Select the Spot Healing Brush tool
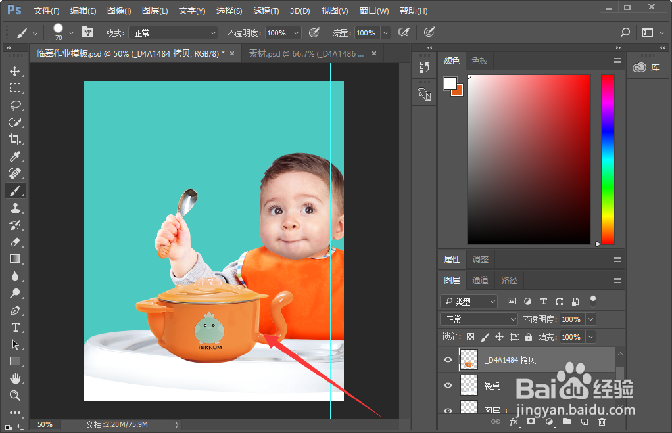The width and height of the screenshot is (672, 433). point(15,173)
